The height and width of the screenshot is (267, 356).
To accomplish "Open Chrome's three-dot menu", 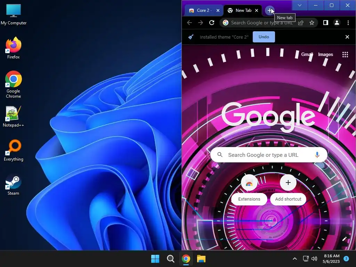I will tap(348, 23).
